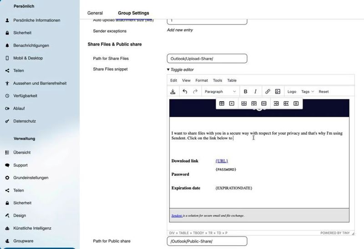Open Sicherheit under Verwaltung
The height and width of the screenshot is (249, 364).
(22, 203)
